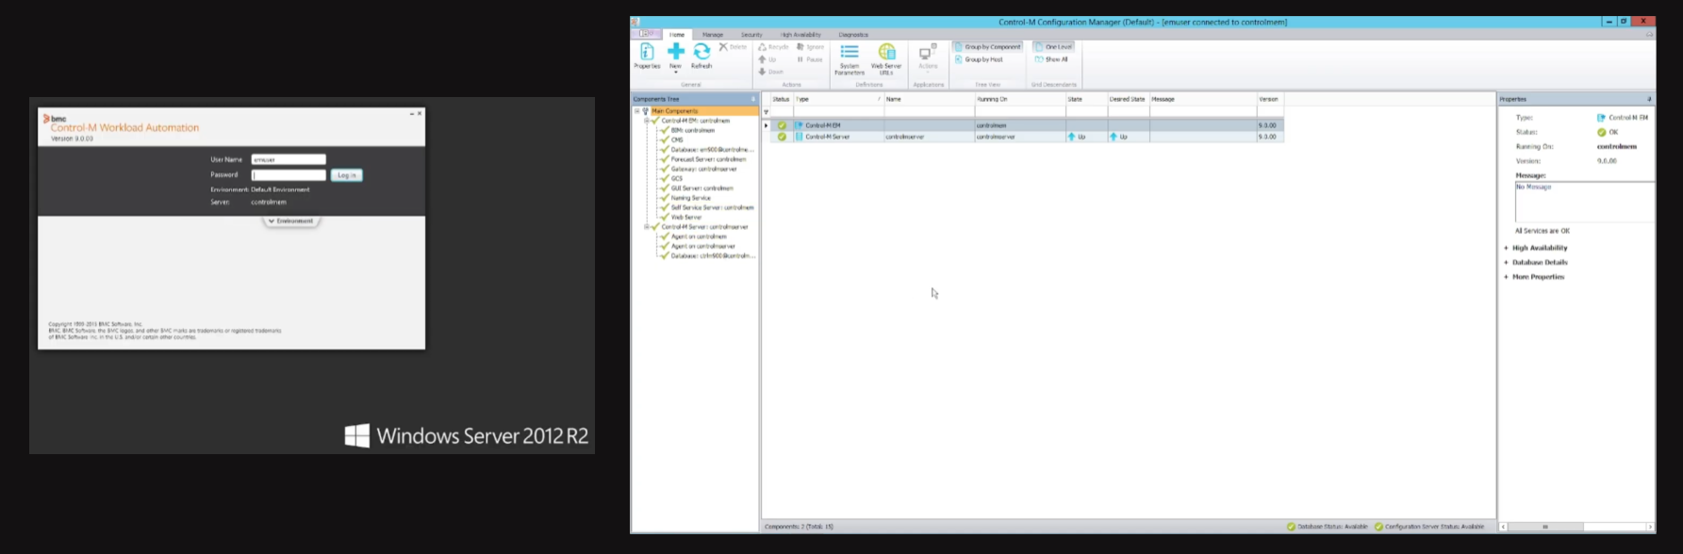Select the Web Server tree item
Viewport: 1683px width, 554px height.
[685, 218]
